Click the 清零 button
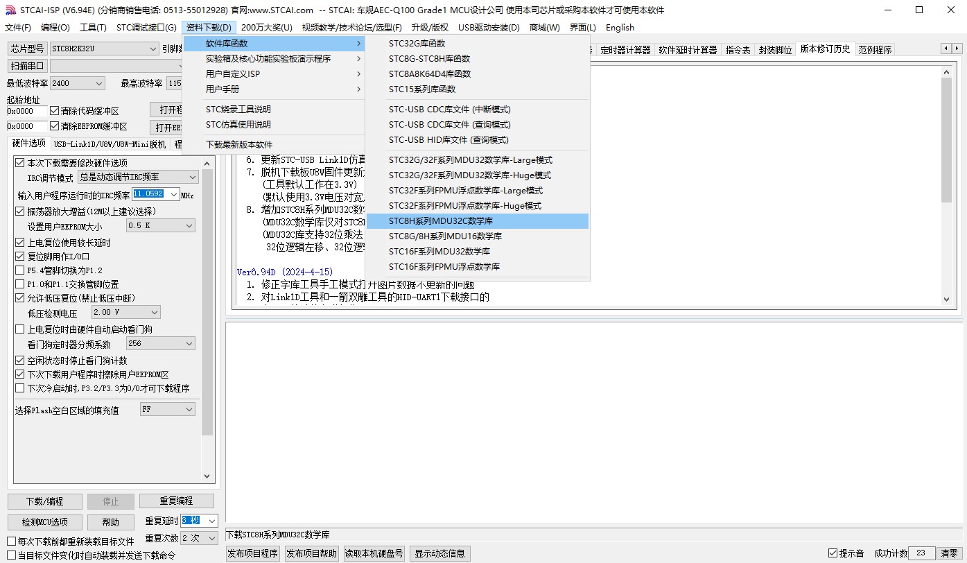Screen dimensions: 967x563 (949, 553)
